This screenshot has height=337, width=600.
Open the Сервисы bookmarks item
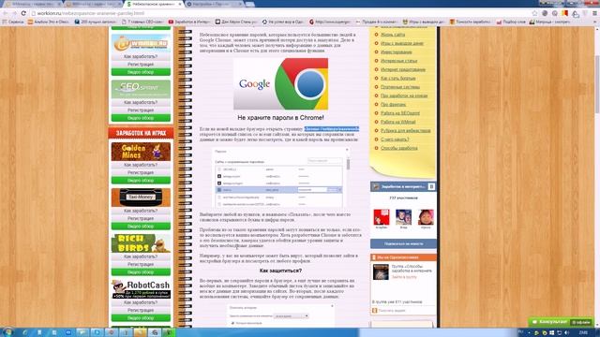(x=13, y=22)
